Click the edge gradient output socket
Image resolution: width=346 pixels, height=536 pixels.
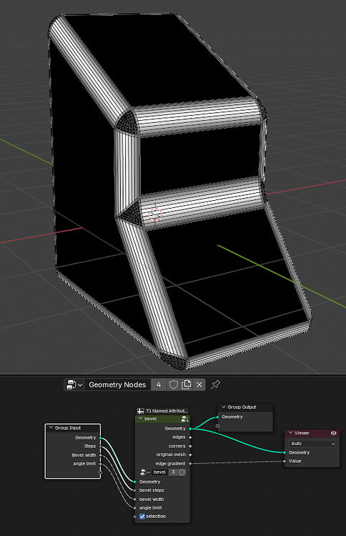190,464
